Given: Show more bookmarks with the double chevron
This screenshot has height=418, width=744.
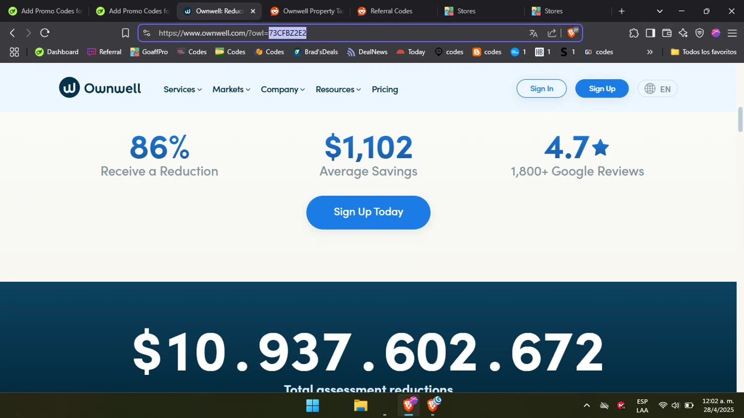Looking at the screenshot, I should 650,52.
